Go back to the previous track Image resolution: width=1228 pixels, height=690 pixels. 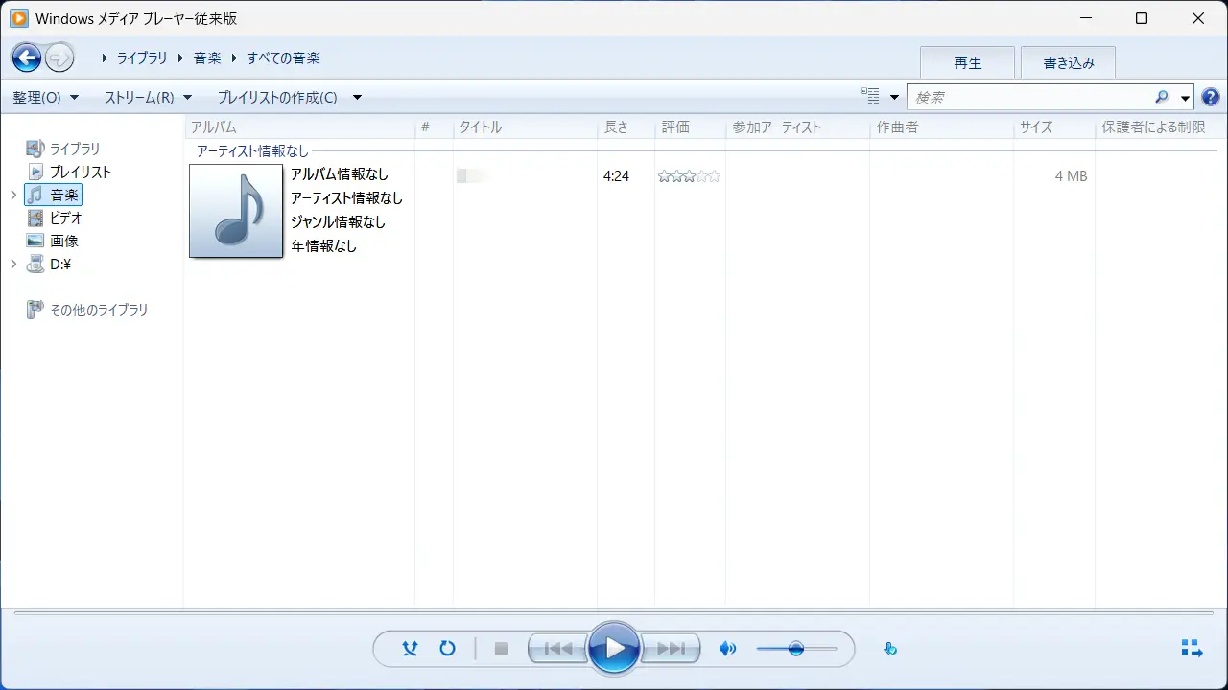click(557, 648)
